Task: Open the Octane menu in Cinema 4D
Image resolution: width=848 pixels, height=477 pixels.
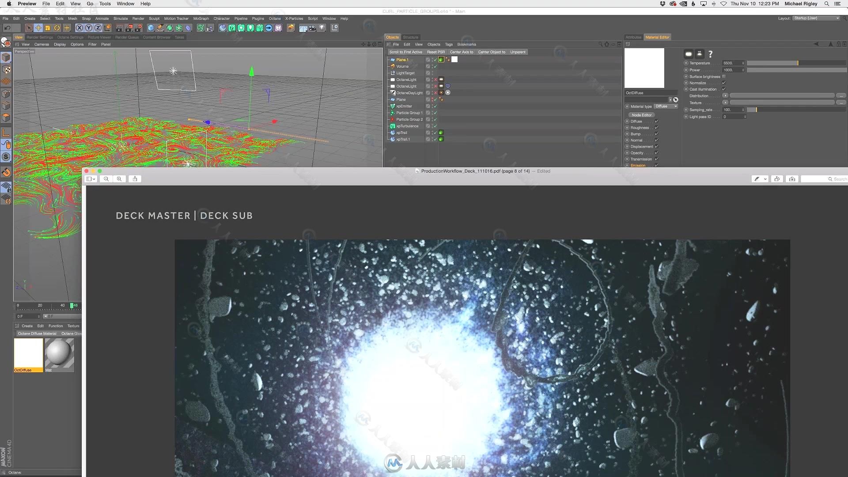Action: [x=275, y=19]
